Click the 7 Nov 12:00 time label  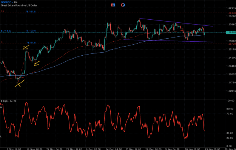(x=14, y=149)
